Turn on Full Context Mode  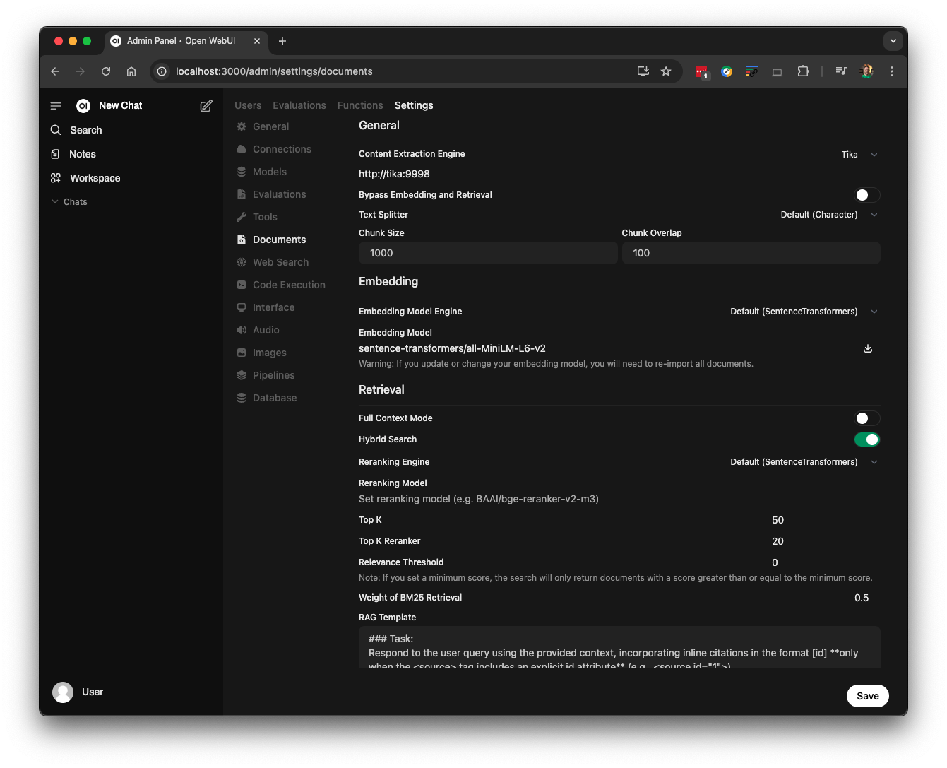click(x=866, y=418)
